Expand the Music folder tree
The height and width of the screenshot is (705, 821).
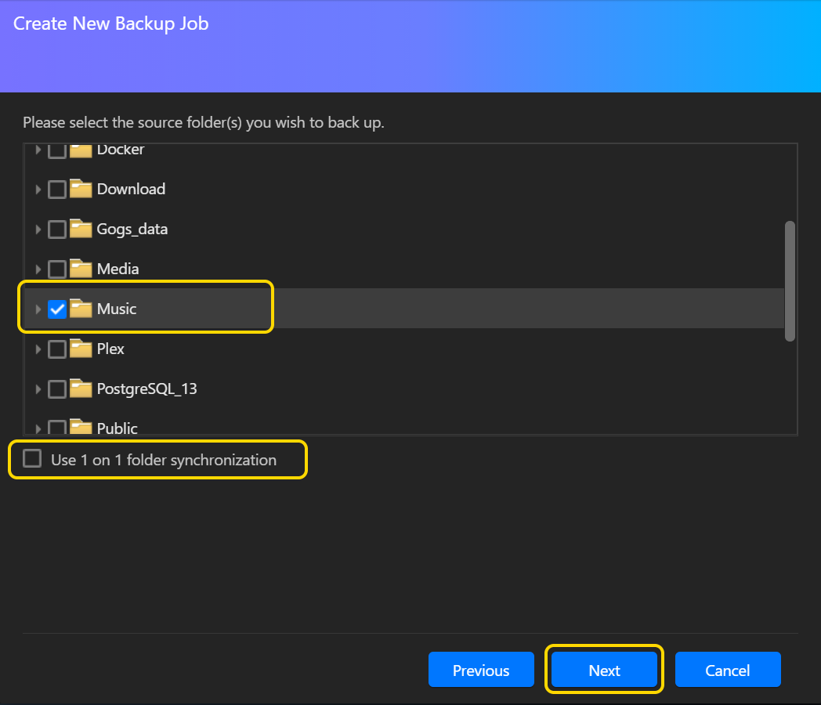pyautogui.click(x=38, y=309)
